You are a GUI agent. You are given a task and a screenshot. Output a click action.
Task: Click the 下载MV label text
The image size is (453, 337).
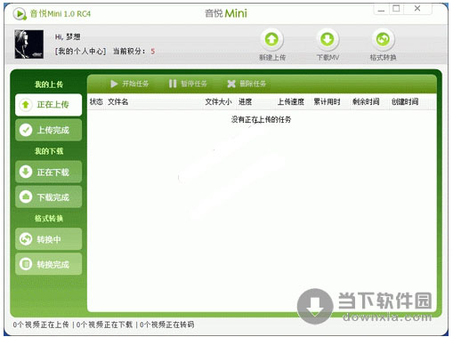click(x=328, y=58)
